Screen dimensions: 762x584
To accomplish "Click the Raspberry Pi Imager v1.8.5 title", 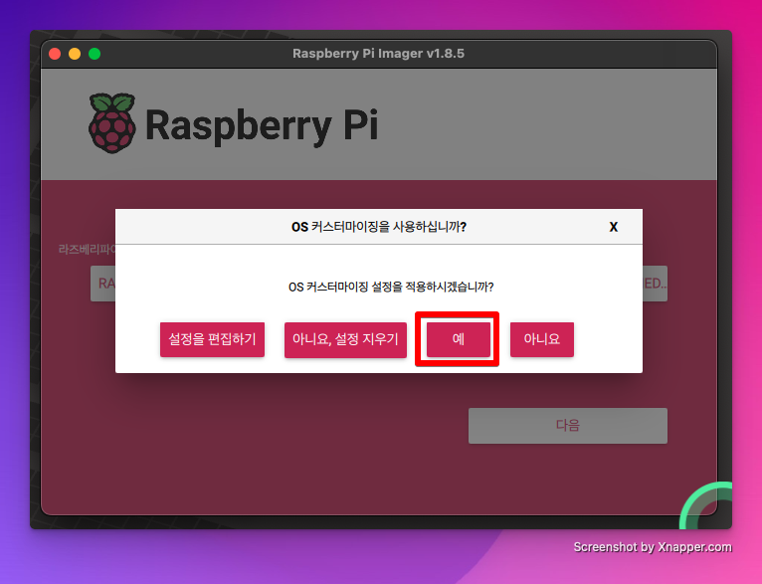I will click(378, 54).
